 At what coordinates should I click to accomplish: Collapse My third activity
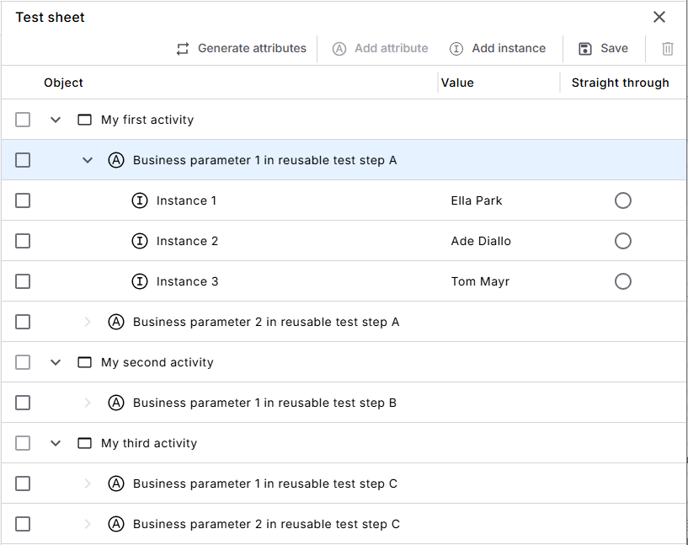click(x=56, y=443)
